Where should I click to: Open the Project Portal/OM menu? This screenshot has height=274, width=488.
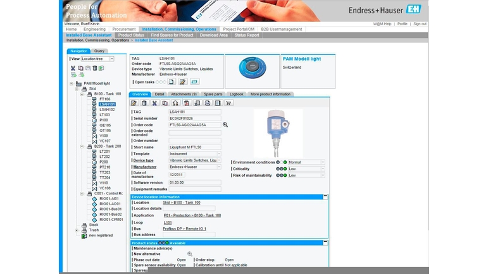tap(239, 29)
